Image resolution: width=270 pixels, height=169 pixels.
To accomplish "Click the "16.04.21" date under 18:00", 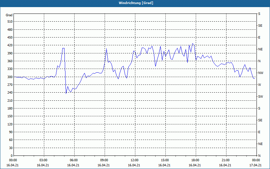I will click(x=195, y=165).
